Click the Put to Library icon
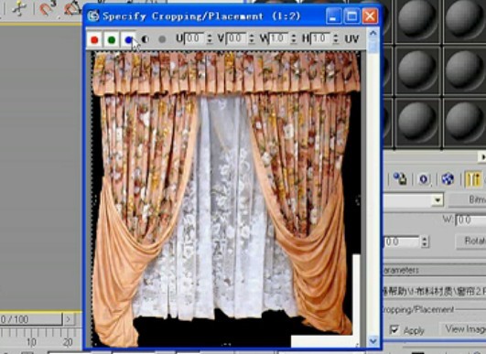The width and height of the screenshot is (486, 354). (400, 179)
